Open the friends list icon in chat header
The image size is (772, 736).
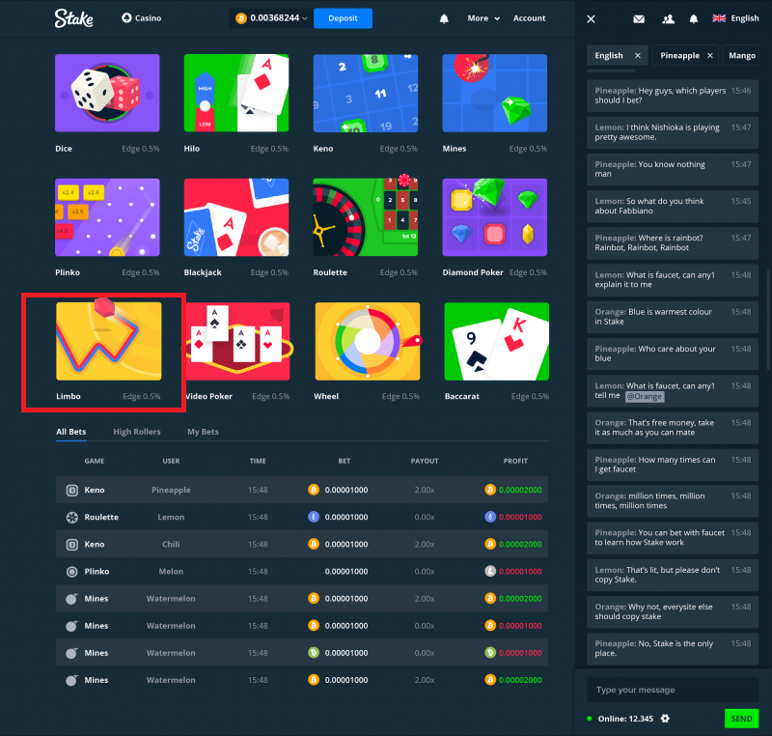click(668, 18)
